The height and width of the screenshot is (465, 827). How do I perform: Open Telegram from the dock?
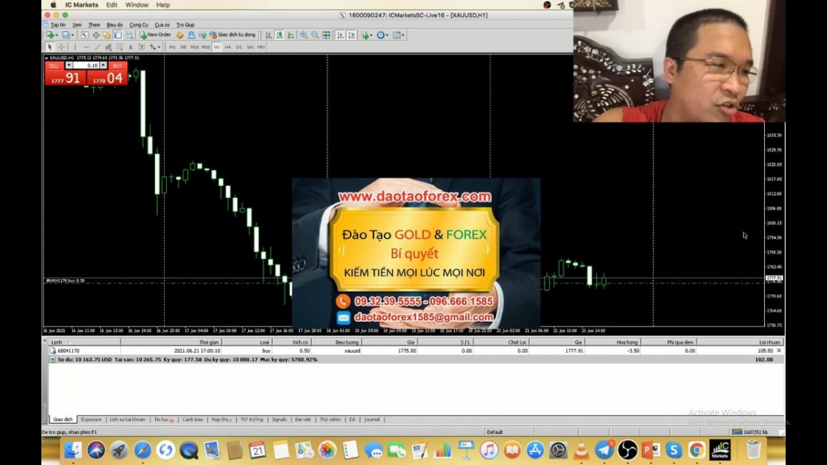604,450
